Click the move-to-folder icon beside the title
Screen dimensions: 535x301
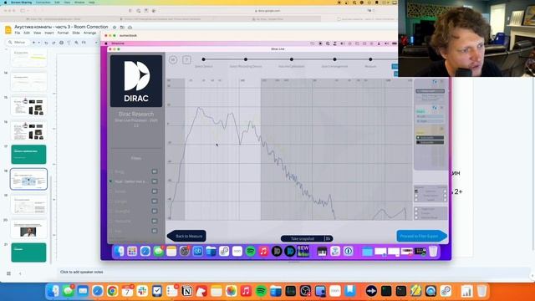coord(122,27)
